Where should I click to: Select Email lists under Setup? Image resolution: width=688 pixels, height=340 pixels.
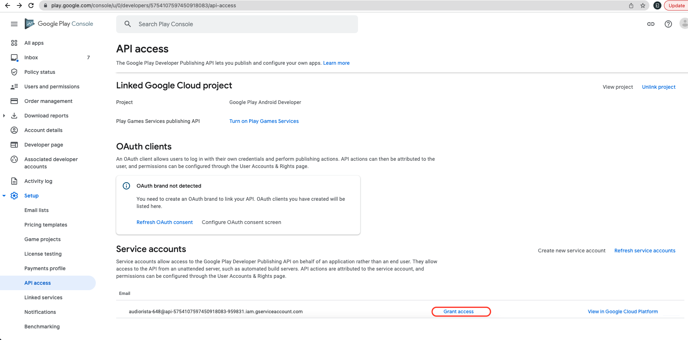coord(36,210)
